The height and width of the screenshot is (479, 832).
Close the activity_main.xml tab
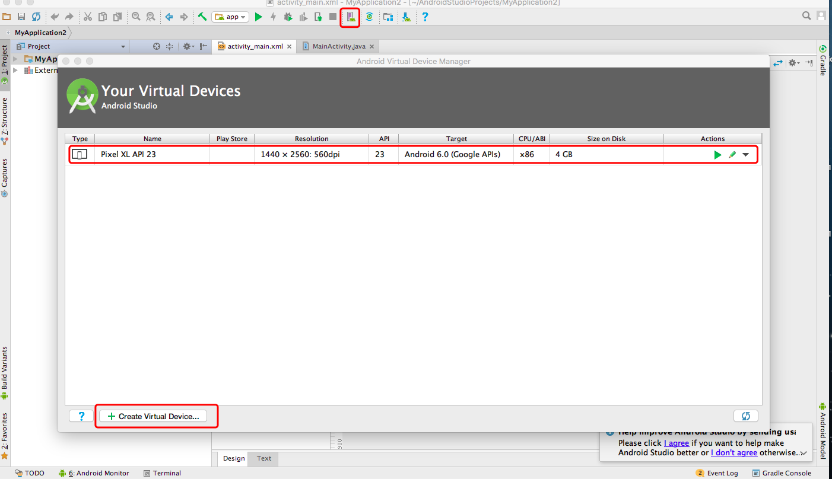click(x=290, y=46)
